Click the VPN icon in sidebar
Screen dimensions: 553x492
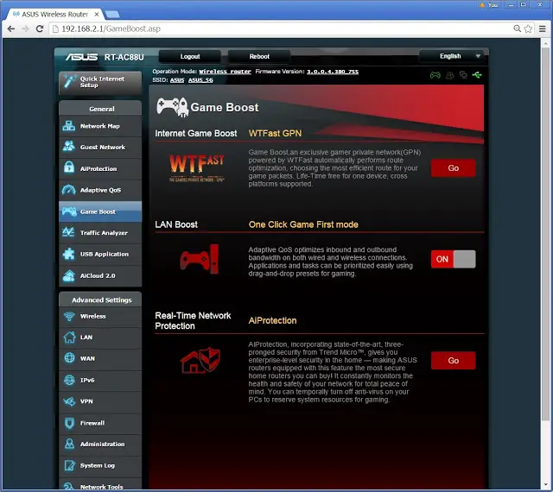click(69, 401)
